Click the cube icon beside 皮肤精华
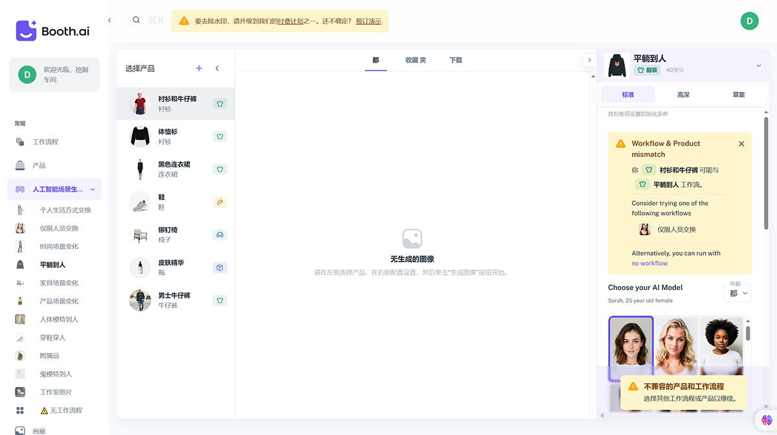Image resolution: width=777 pixels, height=435 pixels. [x=220, y=267]
